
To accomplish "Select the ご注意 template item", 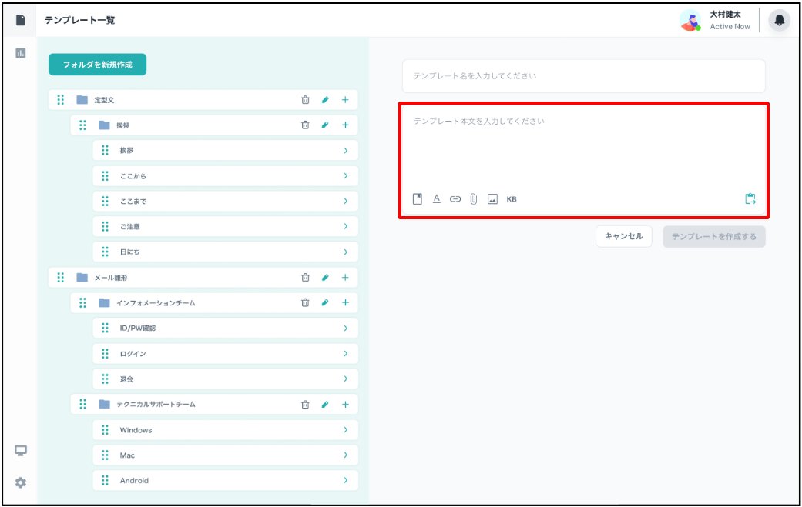I will 130,227.
